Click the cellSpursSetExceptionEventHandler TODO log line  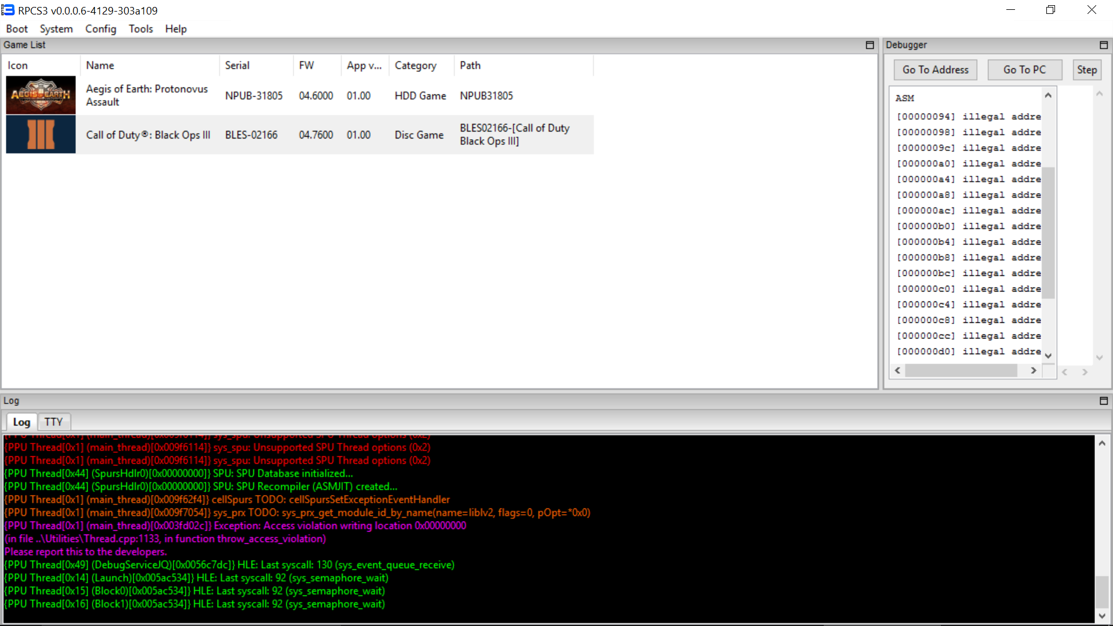point(227,500)
